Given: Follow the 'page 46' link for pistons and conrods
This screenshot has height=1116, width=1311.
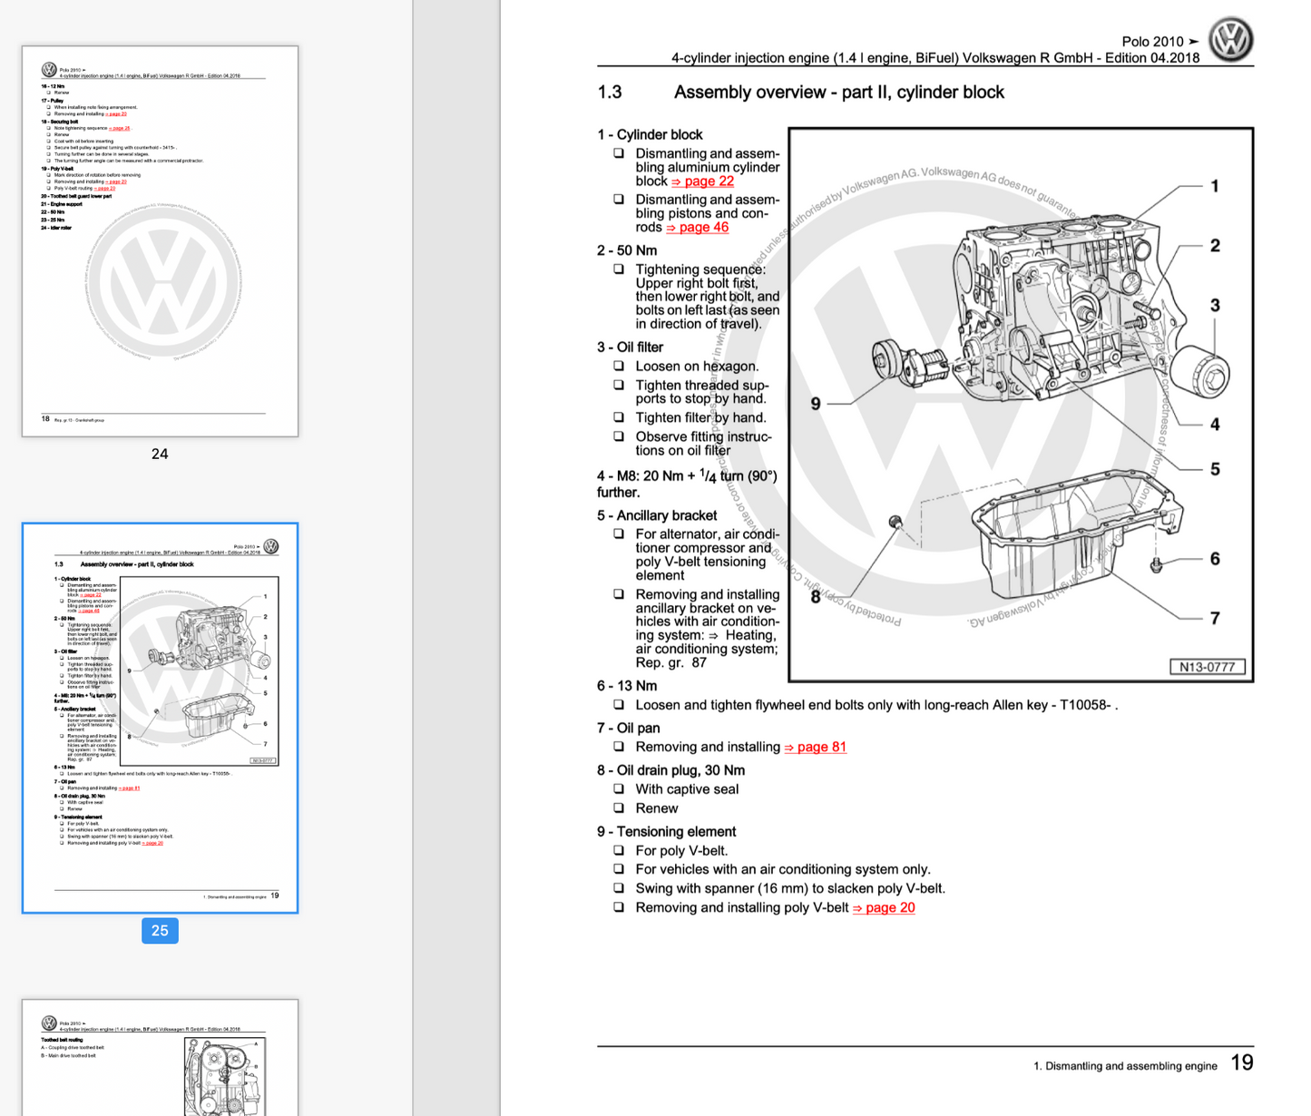Looking at the screenshot, I should 697,228.
